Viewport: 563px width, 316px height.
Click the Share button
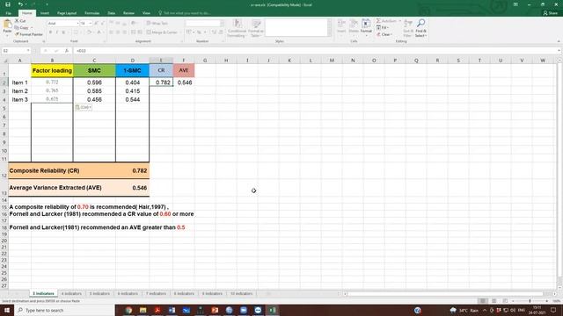[x=551, y=13]
